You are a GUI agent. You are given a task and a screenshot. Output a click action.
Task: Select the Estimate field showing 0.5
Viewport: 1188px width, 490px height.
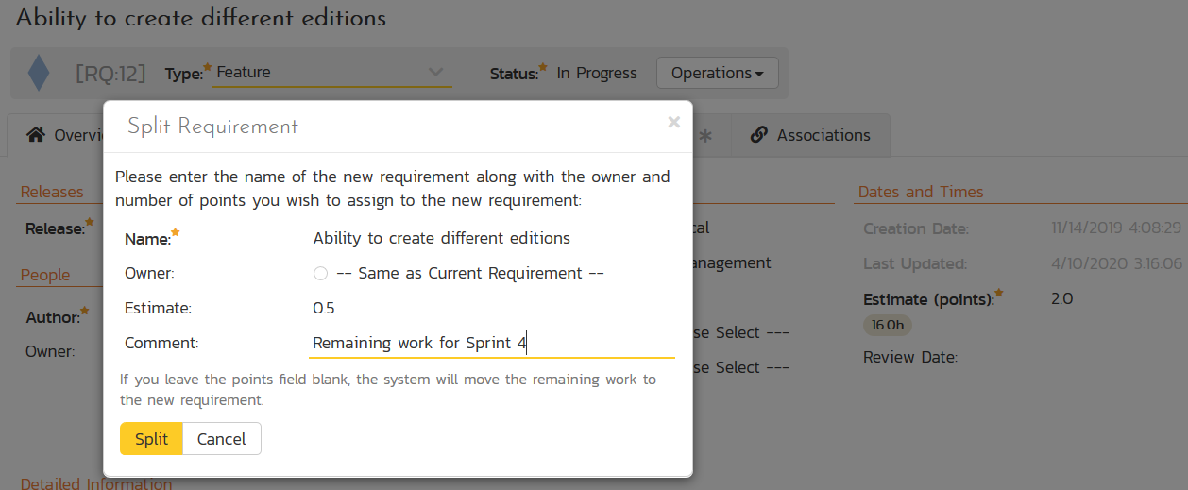point(491,308)
